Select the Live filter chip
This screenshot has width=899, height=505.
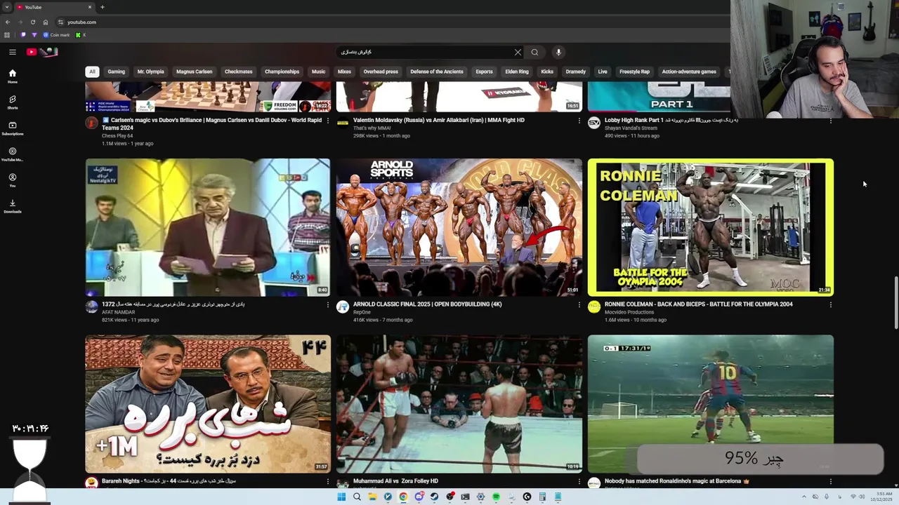pyautogui.click(x=603, y=72)
